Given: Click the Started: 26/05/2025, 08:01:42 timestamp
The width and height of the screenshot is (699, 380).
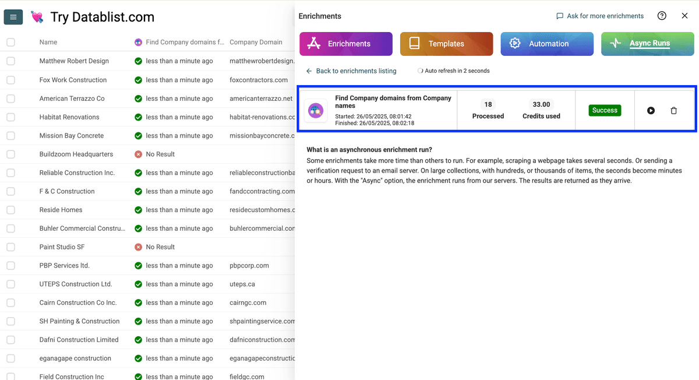Looking at the screenshot, I should pyautogui.click(x=373, y=117).
